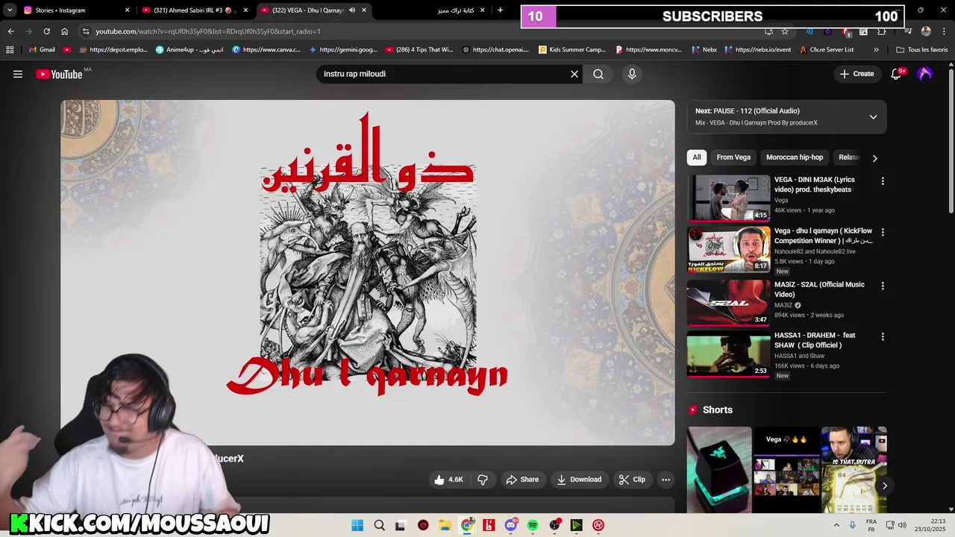View site information icon in address bar
955x537 pixels.
(x=86, y=31)
